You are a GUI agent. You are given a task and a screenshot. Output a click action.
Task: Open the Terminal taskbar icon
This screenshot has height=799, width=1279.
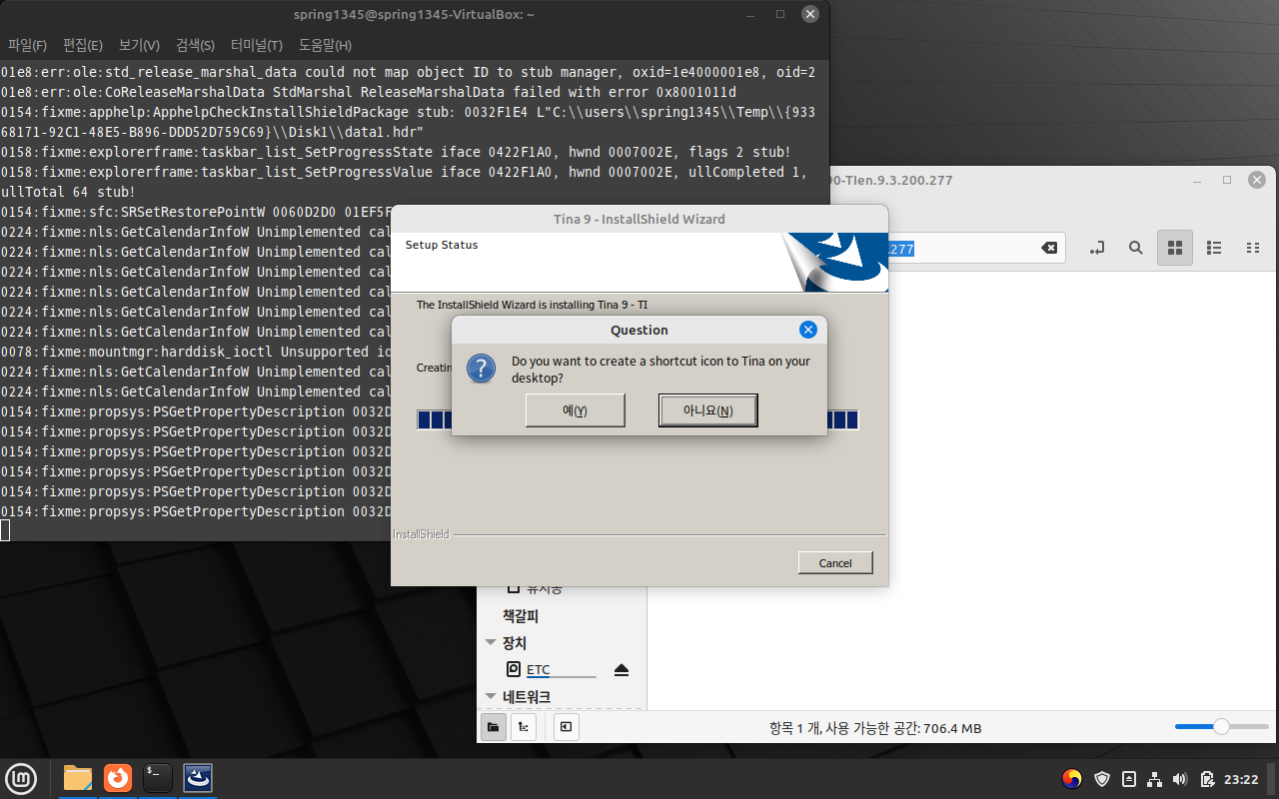[x=157, y=778]
